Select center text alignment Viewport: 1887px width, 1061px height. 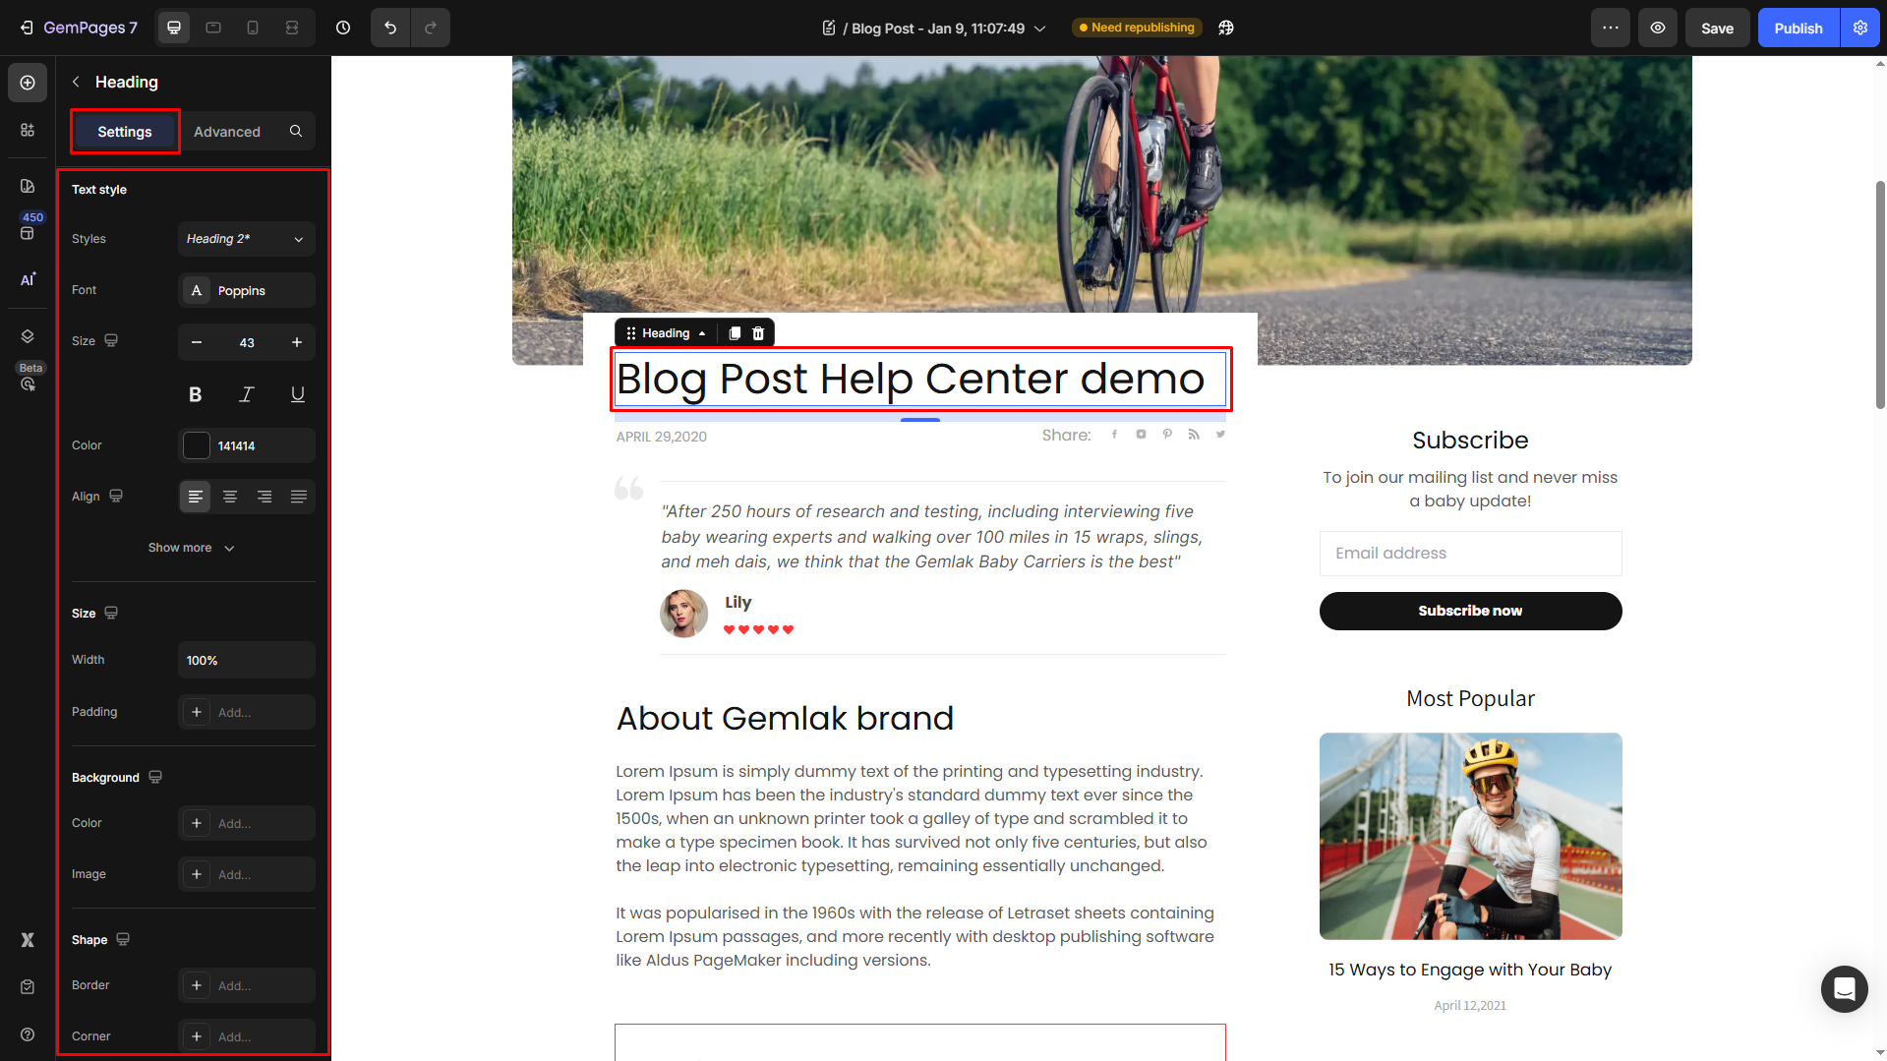tap(230, 497)
